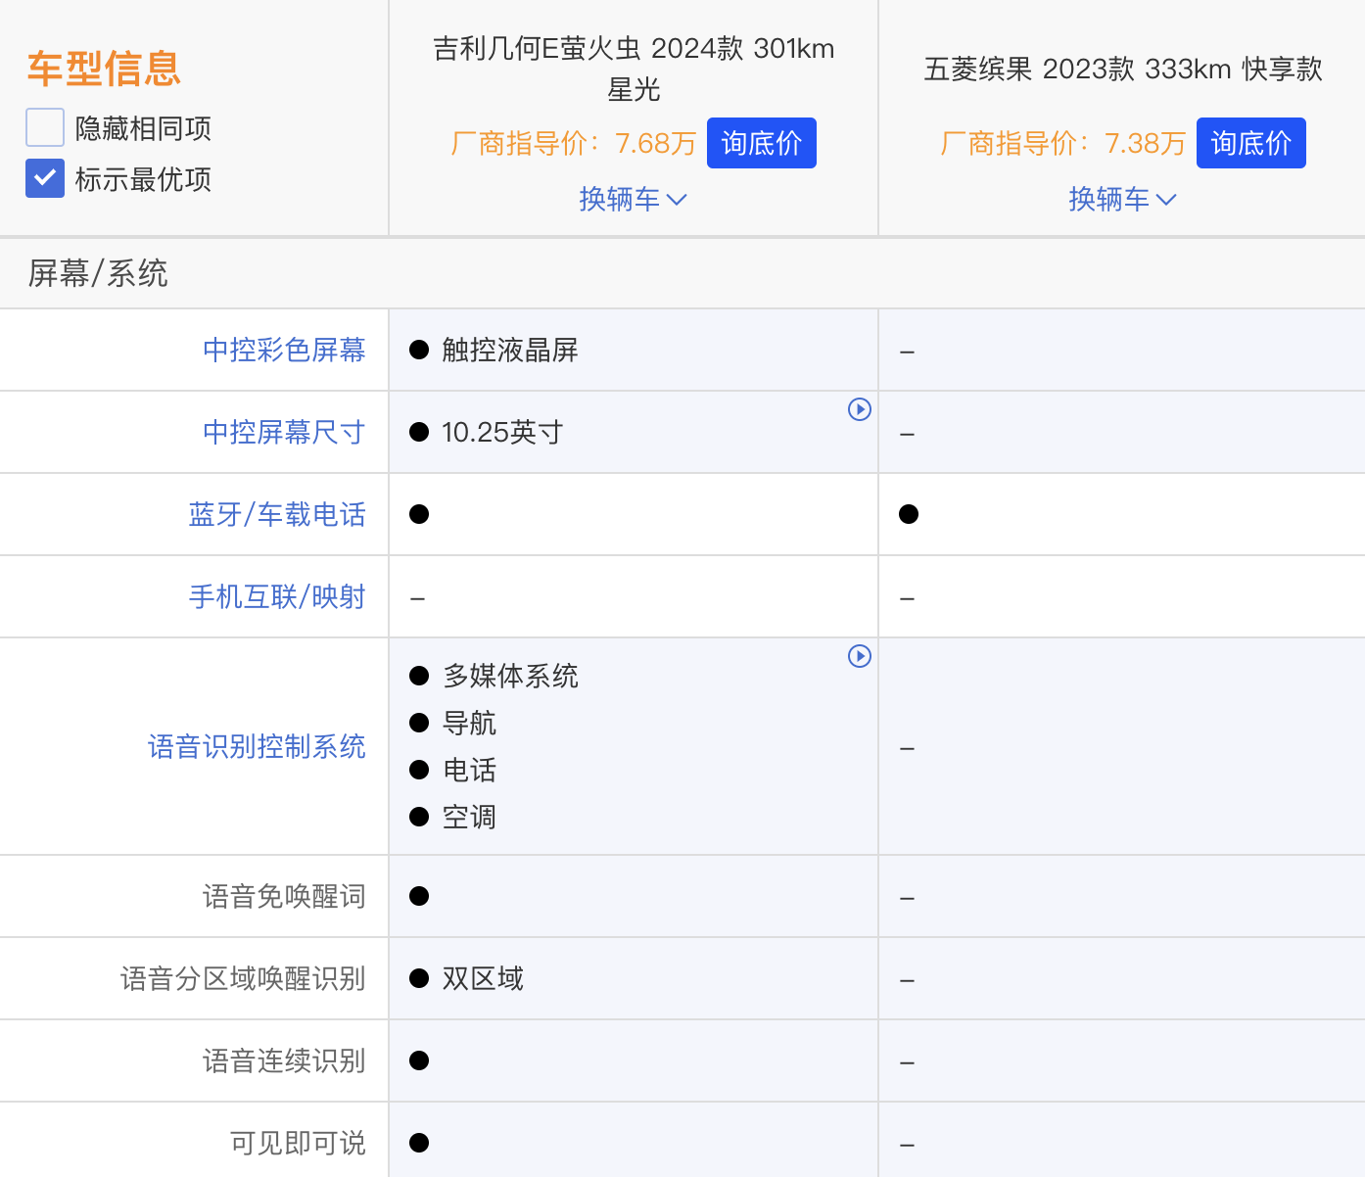Select 厂商指导价 7.38万 text
The width and height of the screenshot is (1365, 1177).
pyautogui.click(x=1063, y=143)
